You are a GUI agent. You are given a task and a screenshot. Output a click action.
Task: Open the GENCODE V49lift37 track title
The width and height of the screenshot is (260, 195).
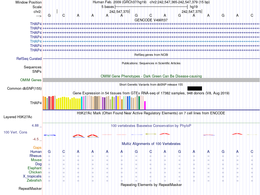151,20
